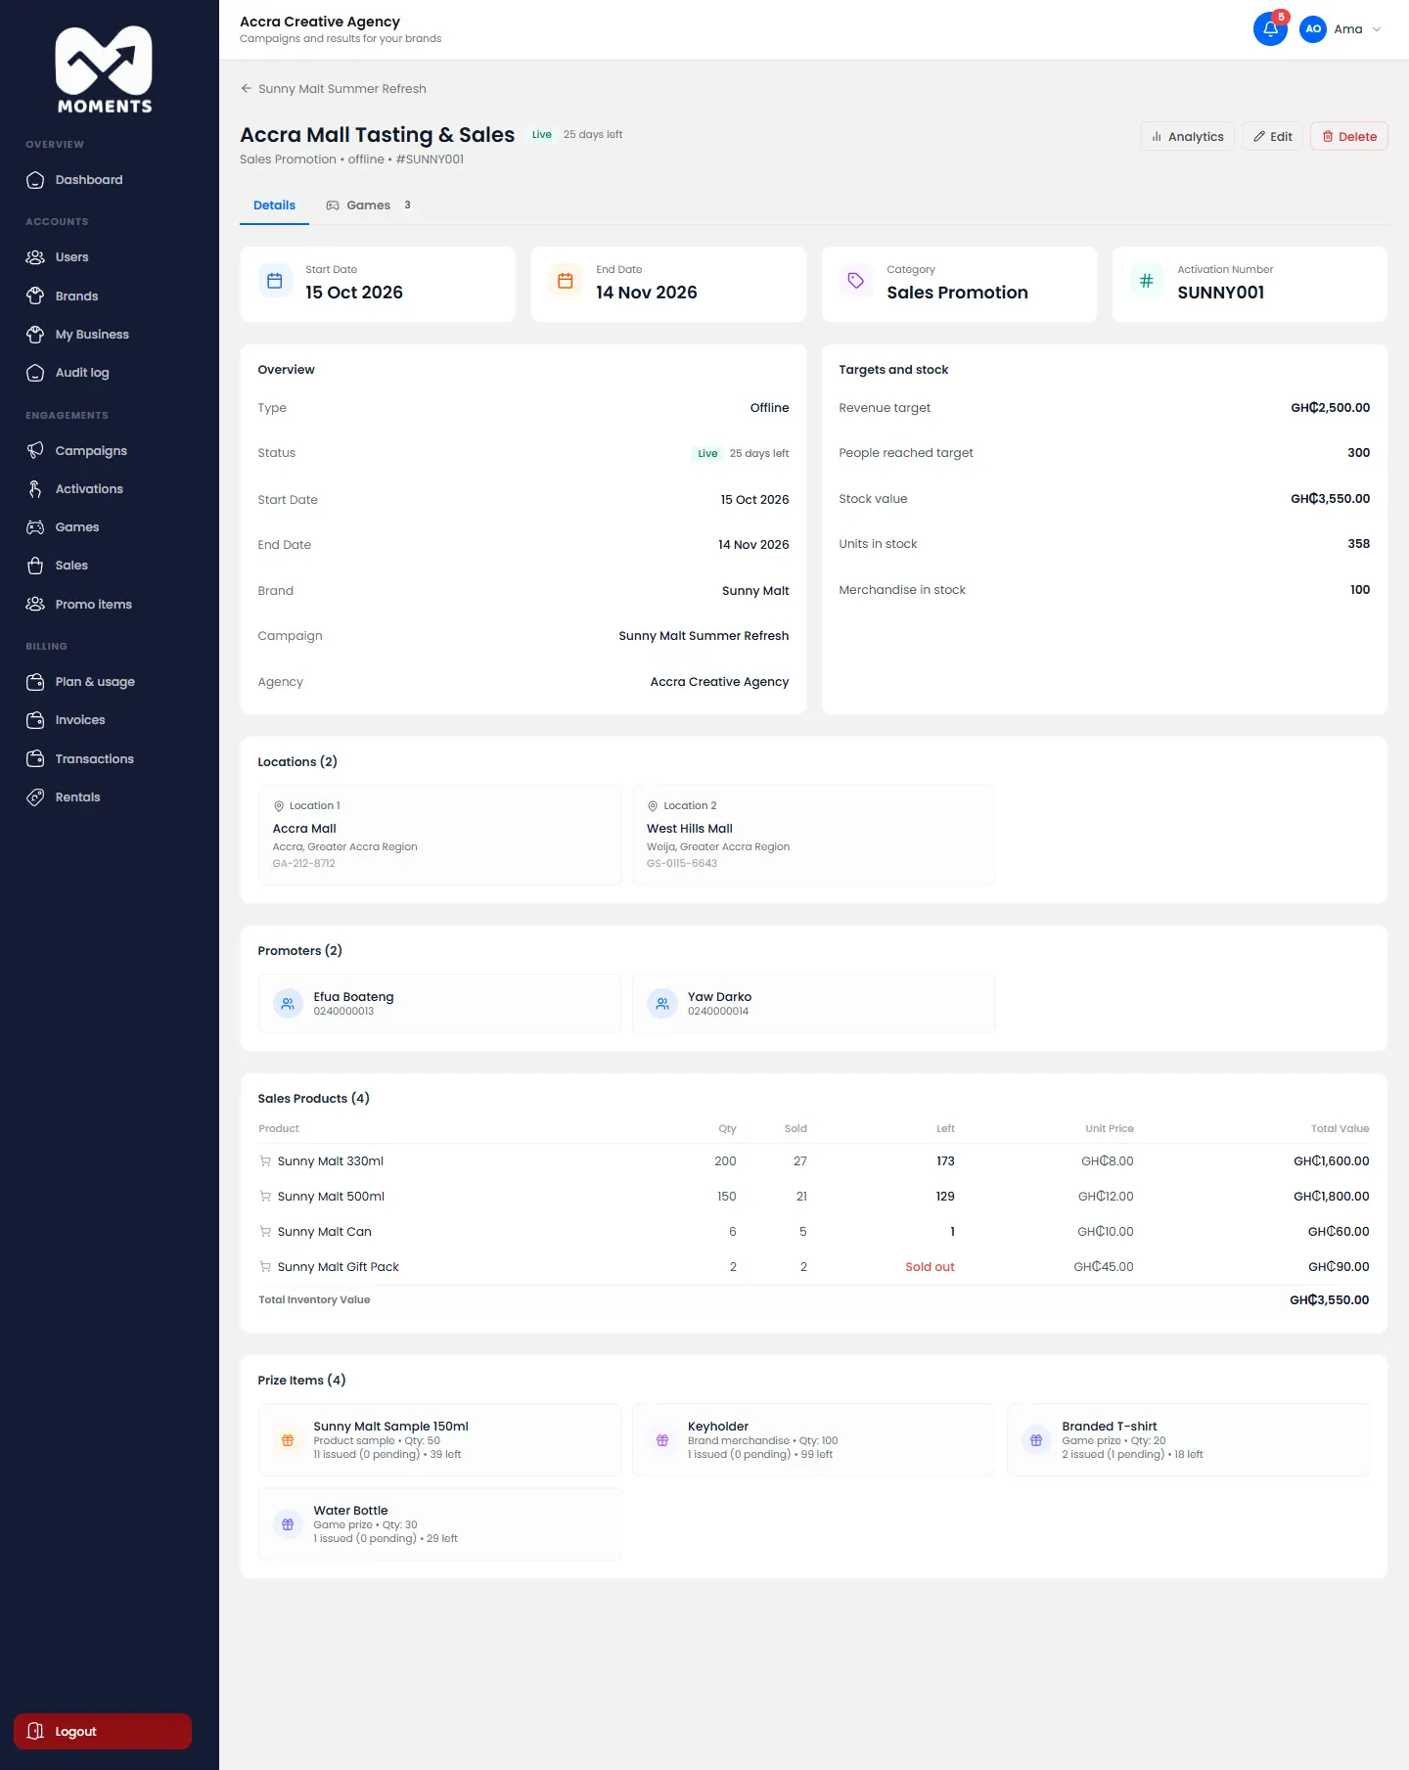This screenshot has width=1409, height=1770.
Task: Open the Analytics button
Action: click(x=1188, y=137)
